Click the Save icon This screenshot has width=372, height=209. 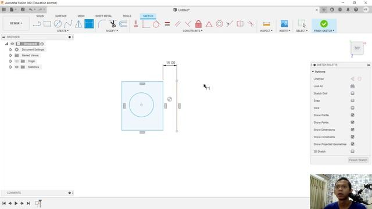23,10
